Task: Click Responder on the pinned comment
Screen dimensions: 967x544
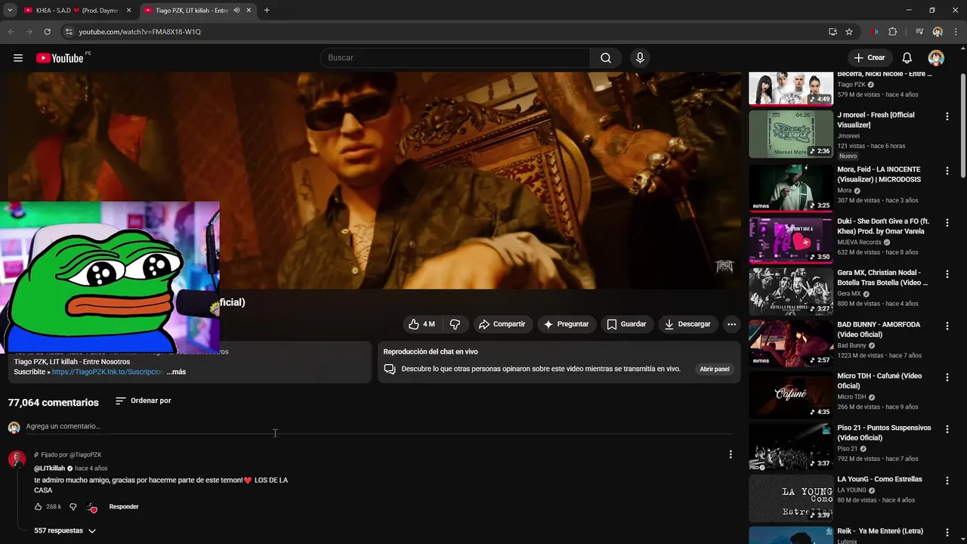Action: coord(124,507)
